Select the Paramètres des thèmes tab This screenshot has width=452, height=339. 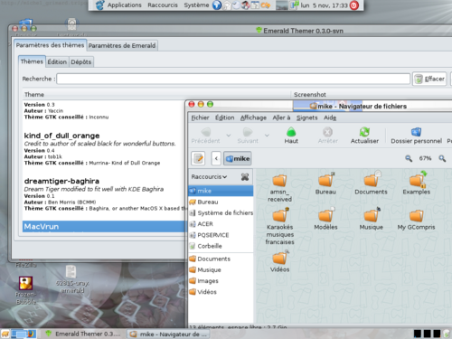click(50, 45)
